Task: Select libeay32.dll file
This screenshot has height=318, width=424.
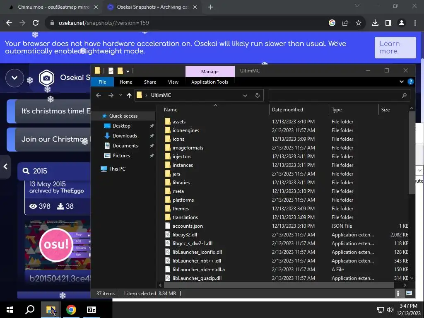Action: 185,235
